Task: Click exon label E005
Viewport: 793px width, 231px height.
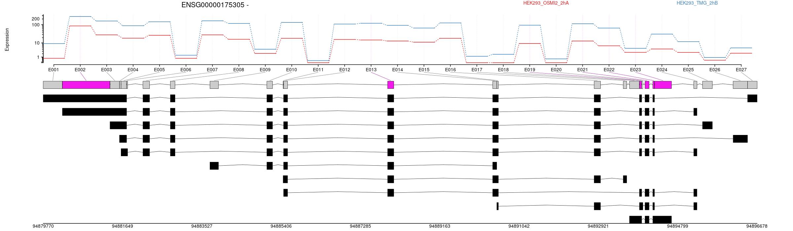Action: click(159, 70)
